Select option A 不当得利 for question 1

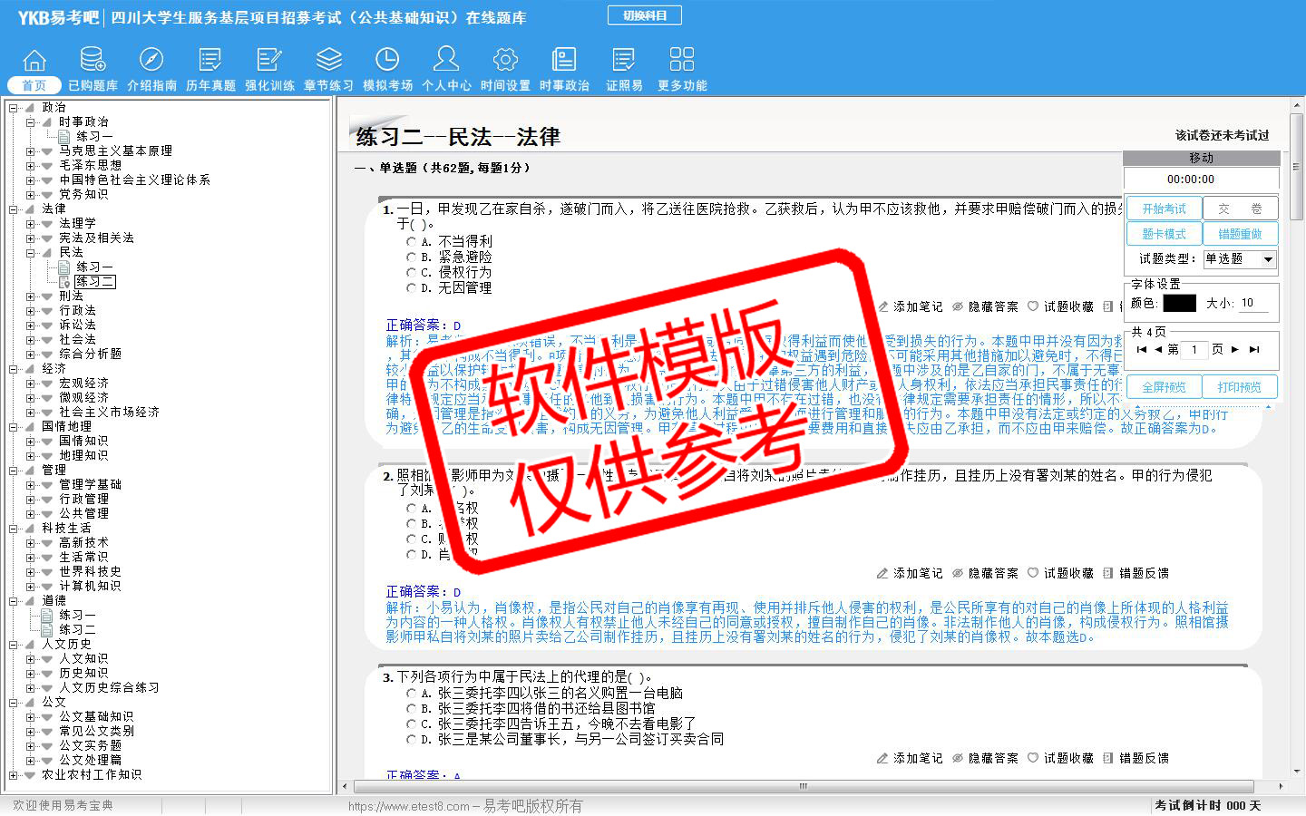click(412, 242)
